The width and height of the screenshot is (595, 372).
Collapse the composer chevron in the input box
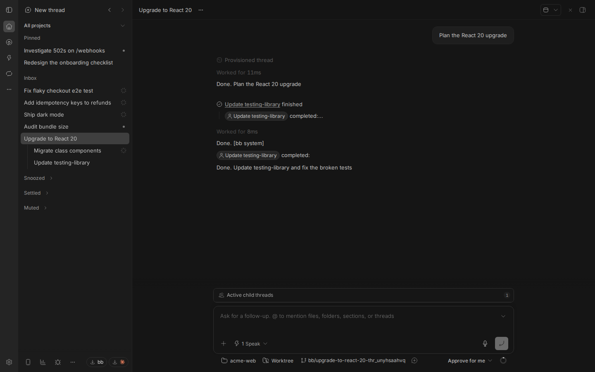(503, 316)
